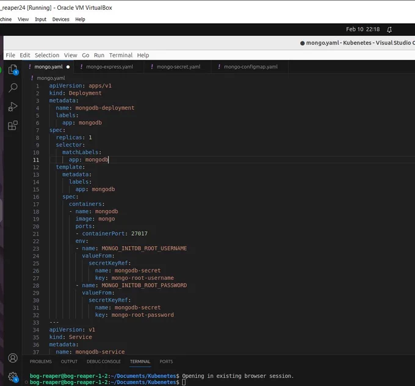
Task: Click 'apiVersion: apps/v1' on line 1
Action: point(80,86)
